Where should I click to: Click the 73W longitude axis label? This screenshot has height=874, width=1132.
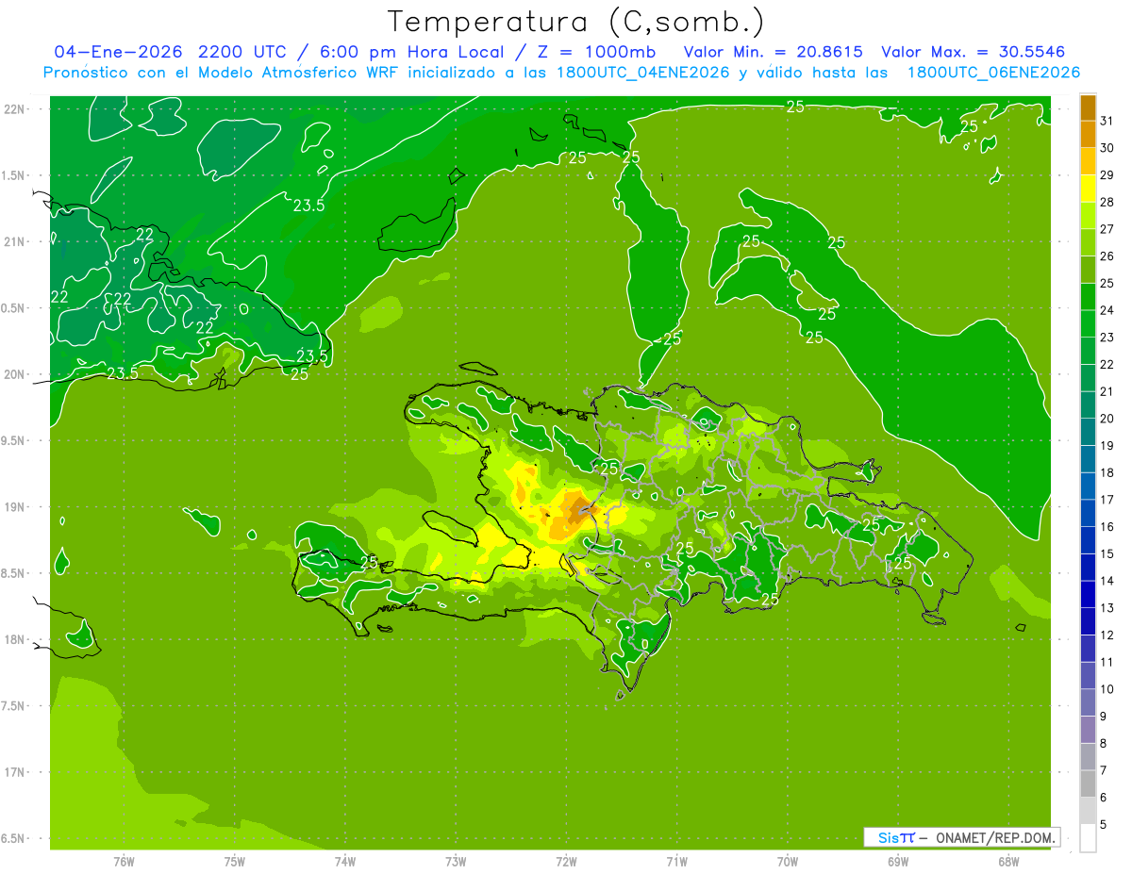pos(456,861)
